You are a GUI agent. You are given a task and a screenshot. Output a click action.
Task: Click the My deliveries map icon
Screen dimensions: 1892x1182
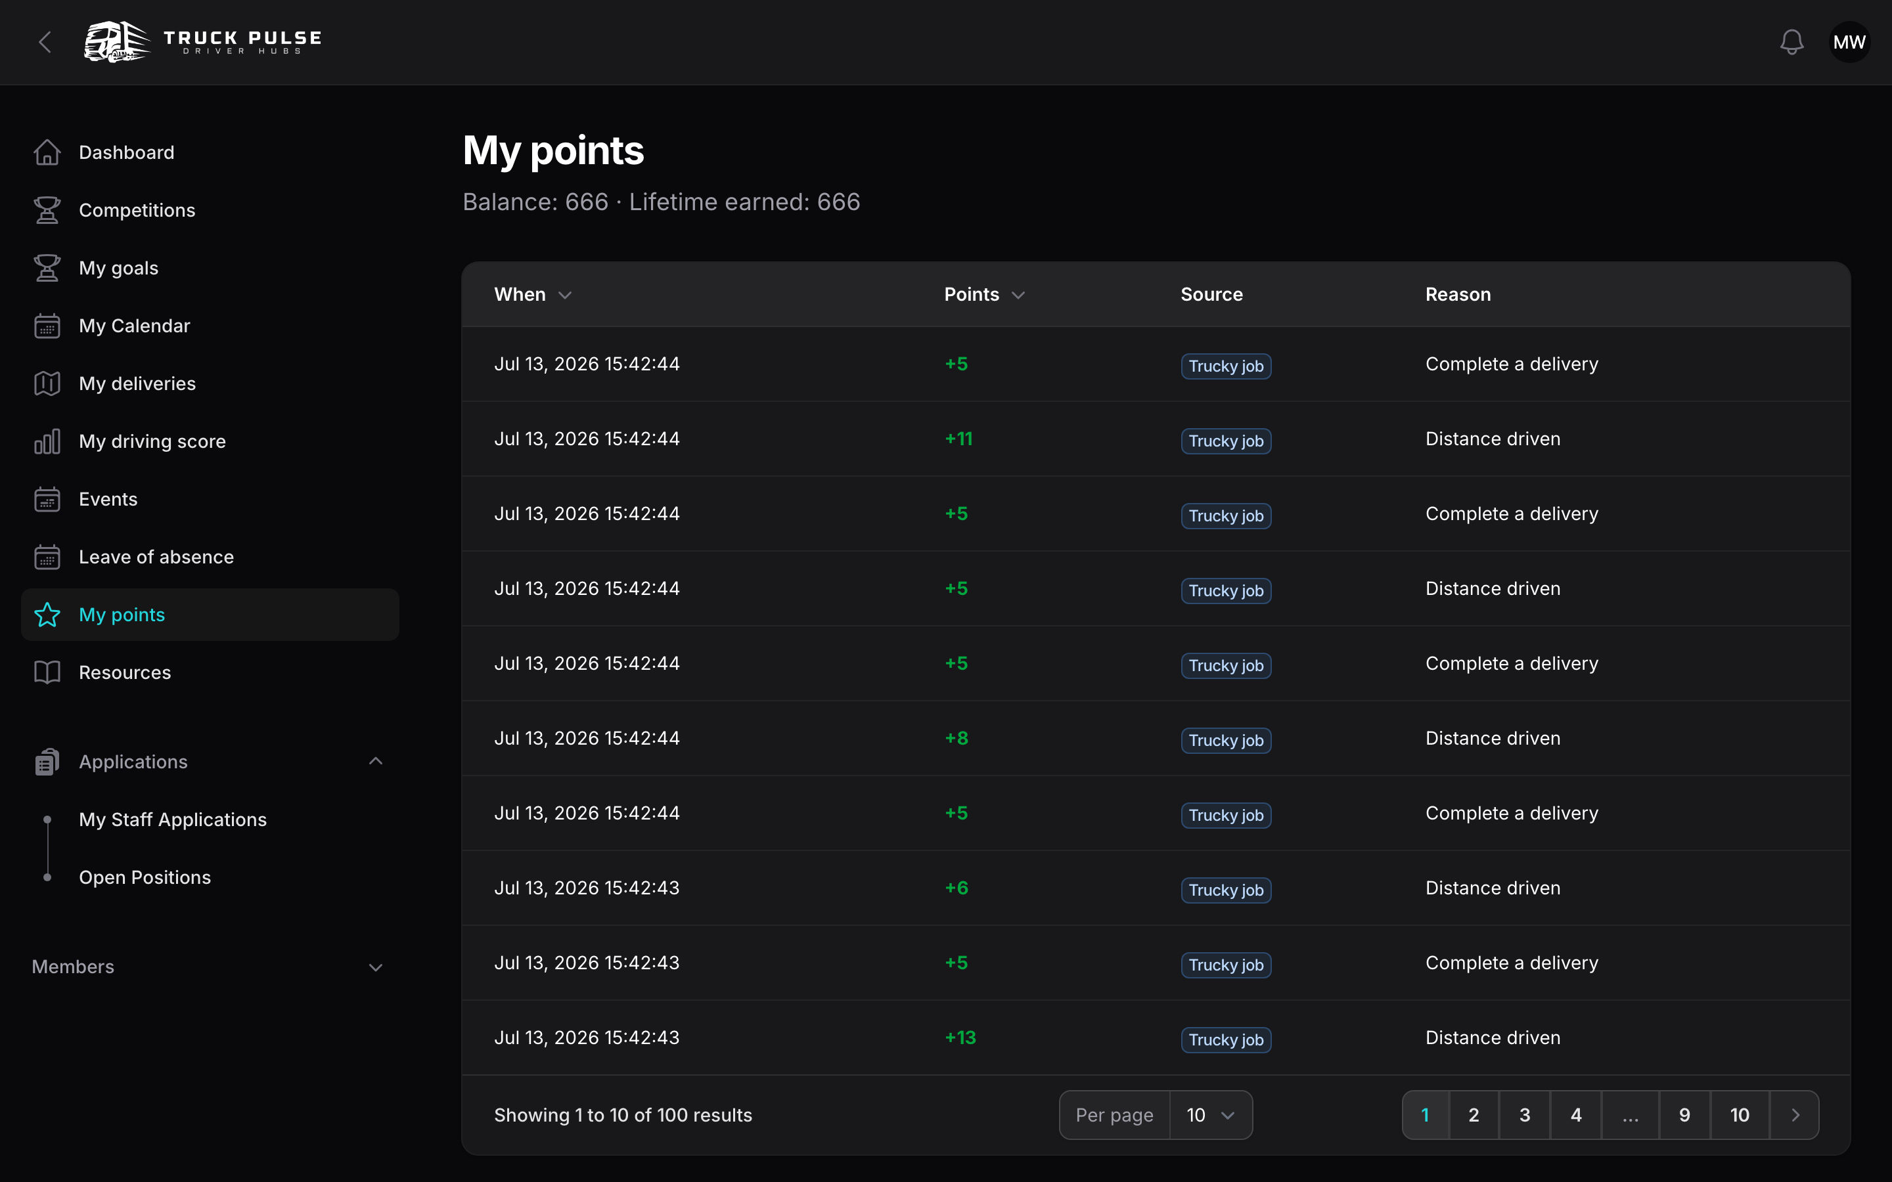pyautogui.click(x=47, y=384)
